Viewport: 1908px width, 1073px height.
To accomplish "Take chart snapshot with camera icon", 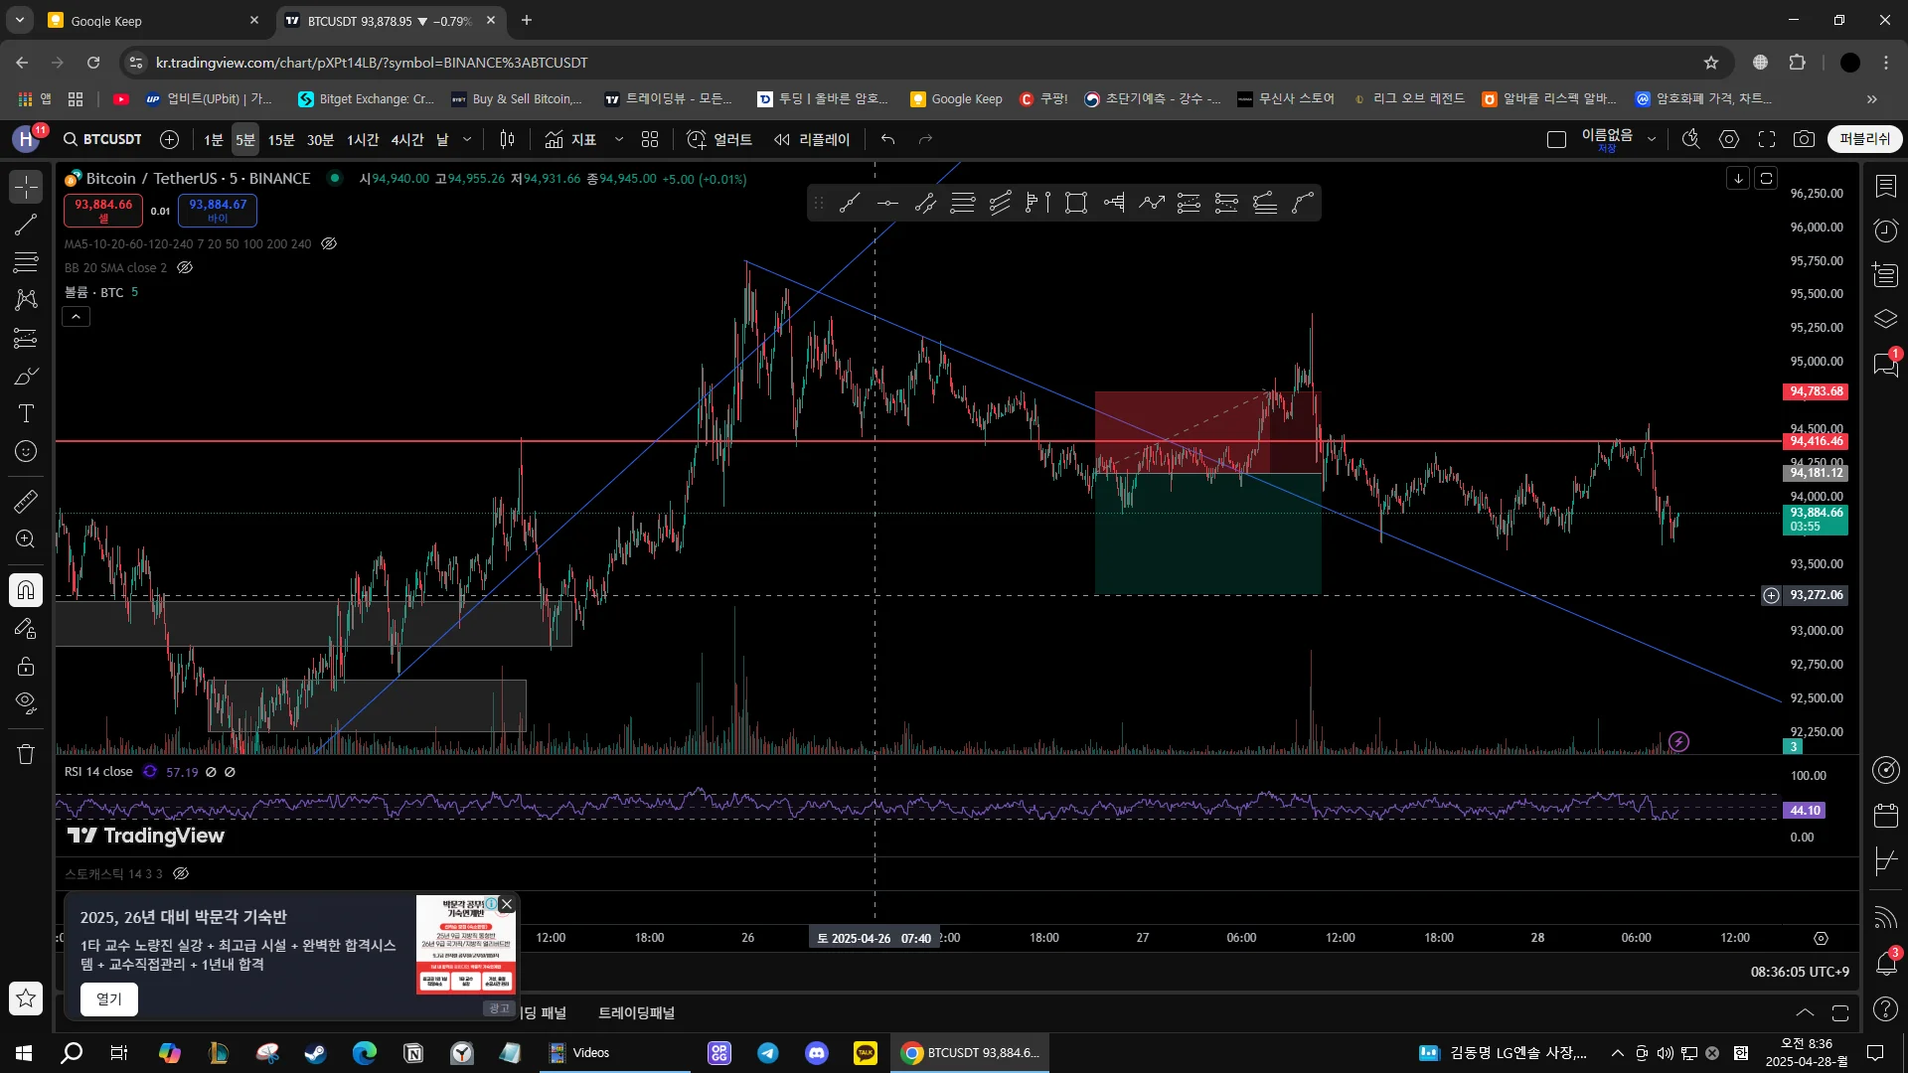I will [1804, 140].
